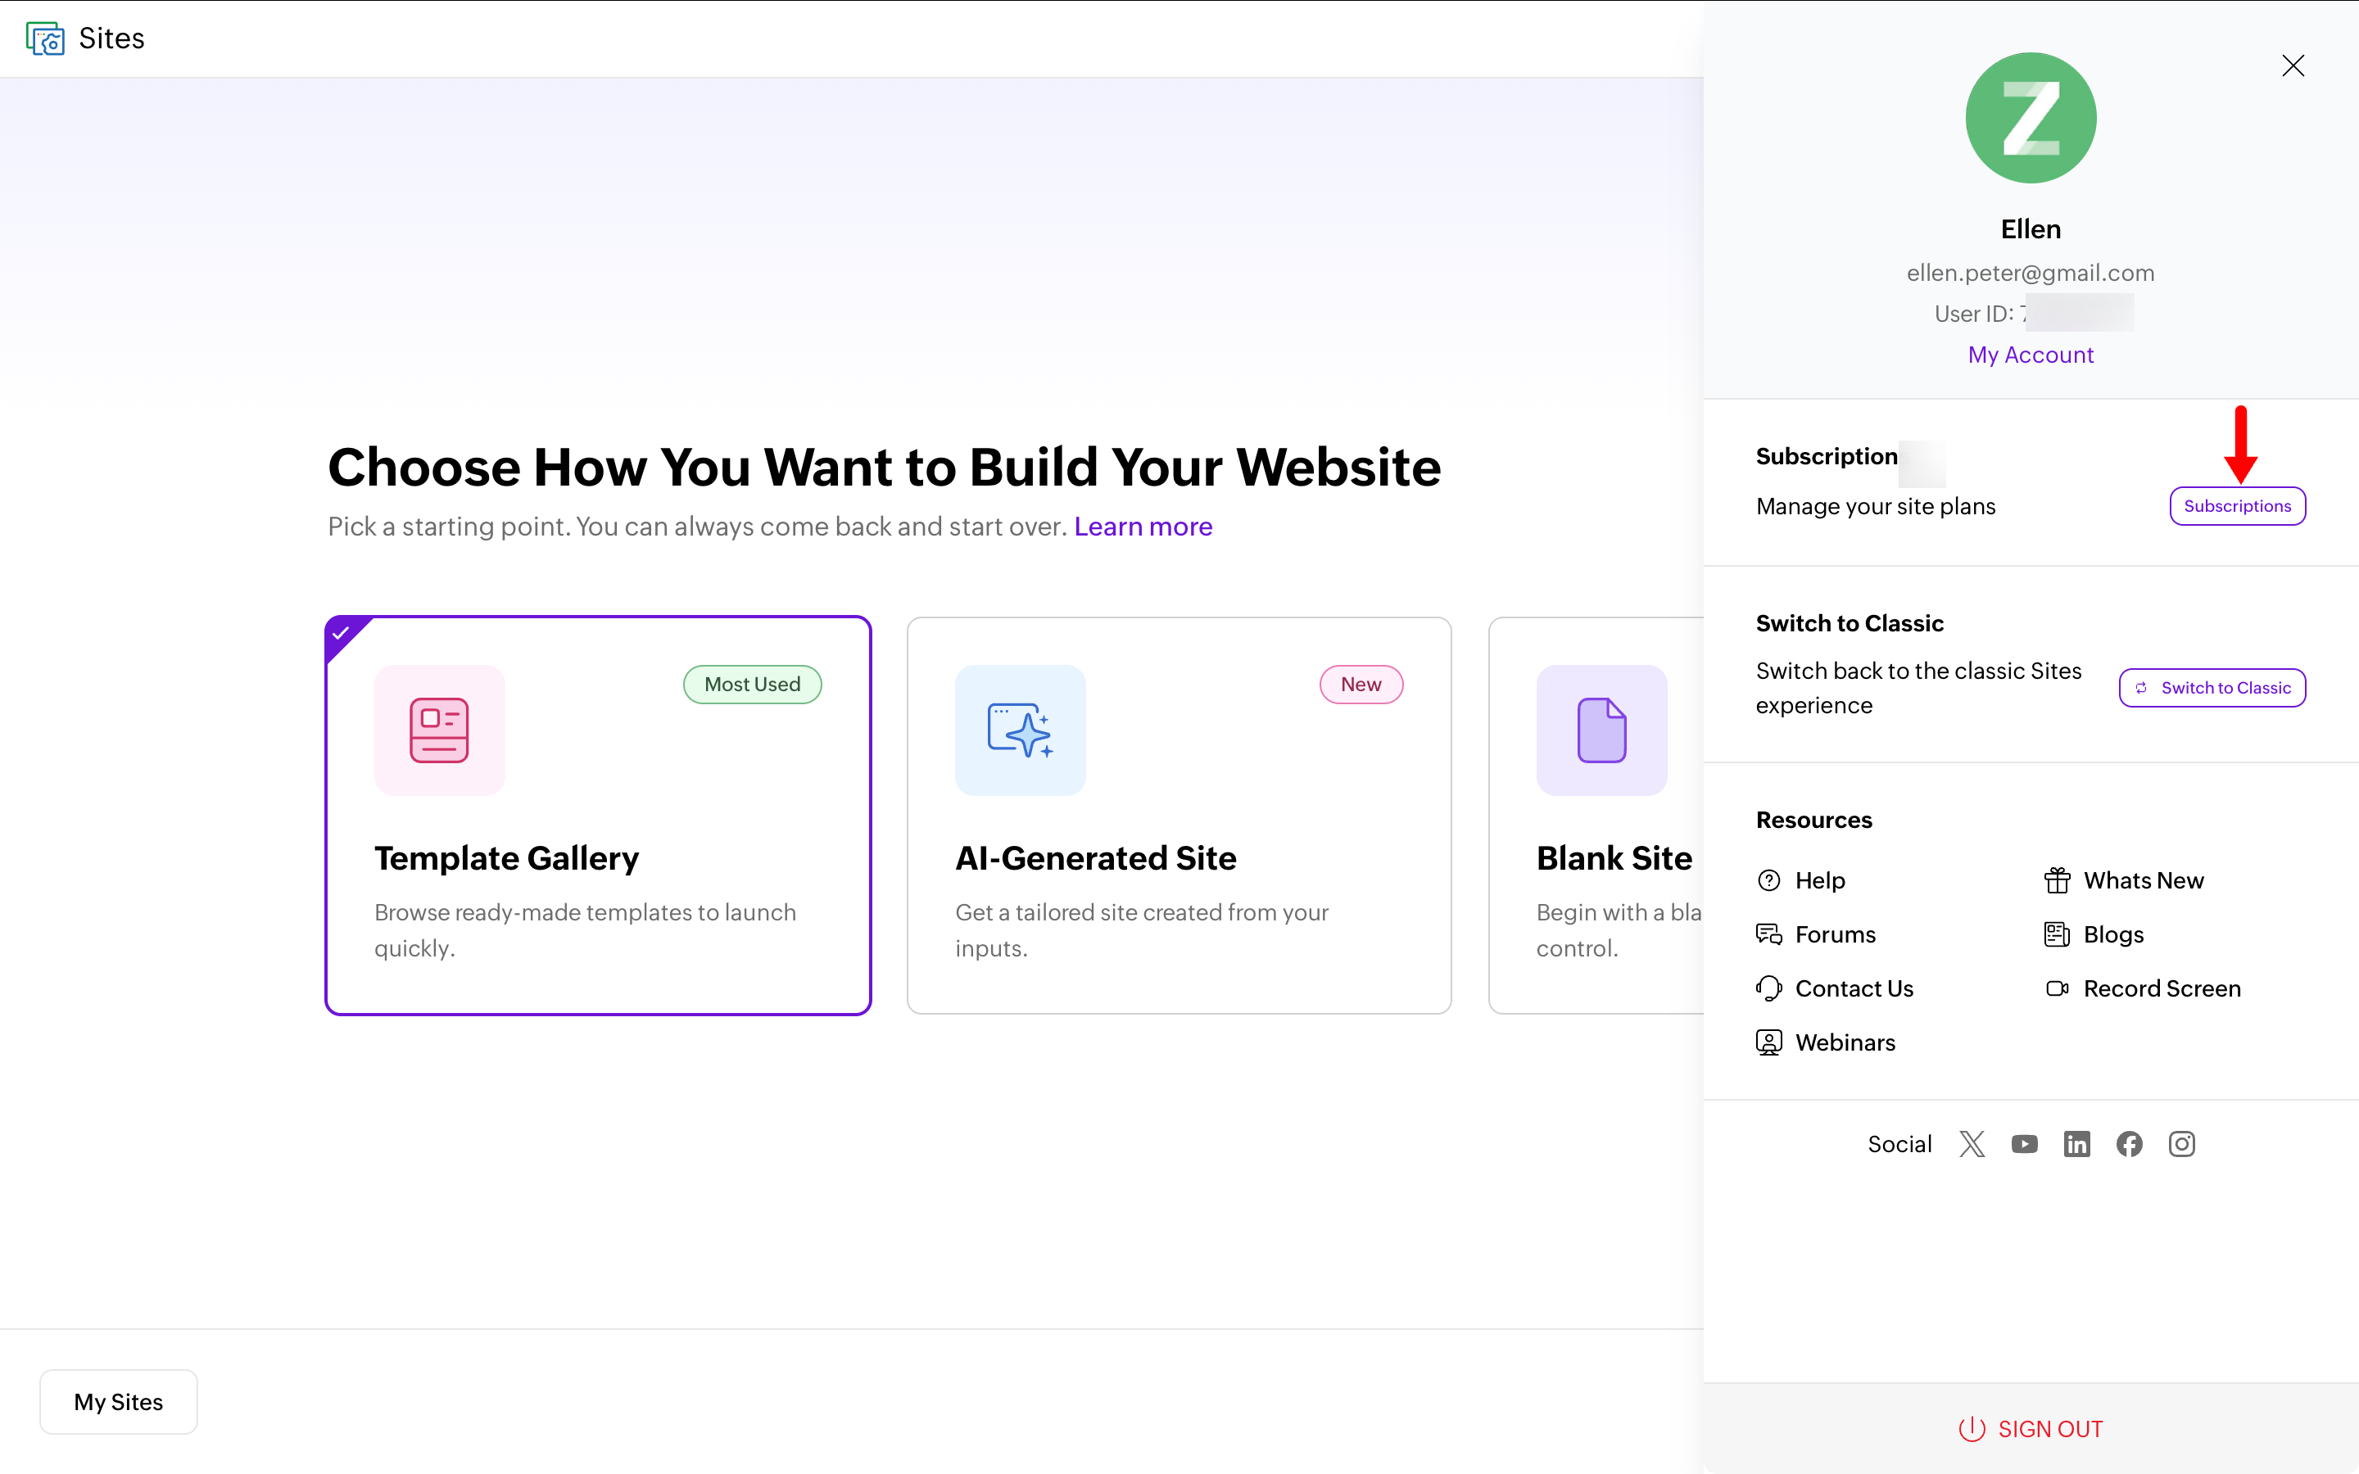Select the AI-Generated Site option card
2359x1474 pixels.
coord(1179,815)
